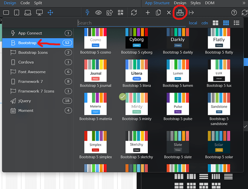The image size is (248, 189).
Task: Choose the Bootstrap 5 darkly theme thumbnail
Action: click(x=178, y=38)
